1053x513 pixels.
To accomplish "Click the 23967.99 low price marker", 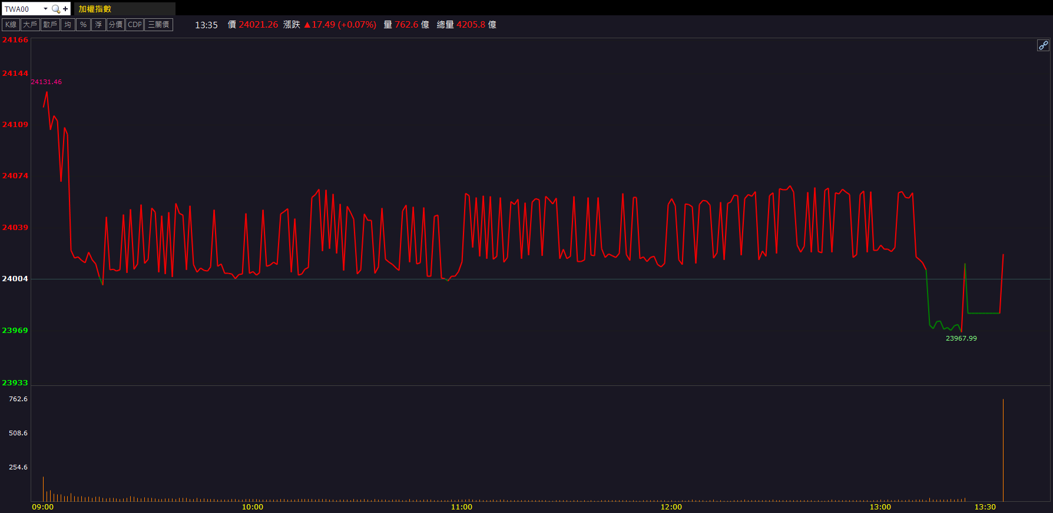I will pos(961,338).
